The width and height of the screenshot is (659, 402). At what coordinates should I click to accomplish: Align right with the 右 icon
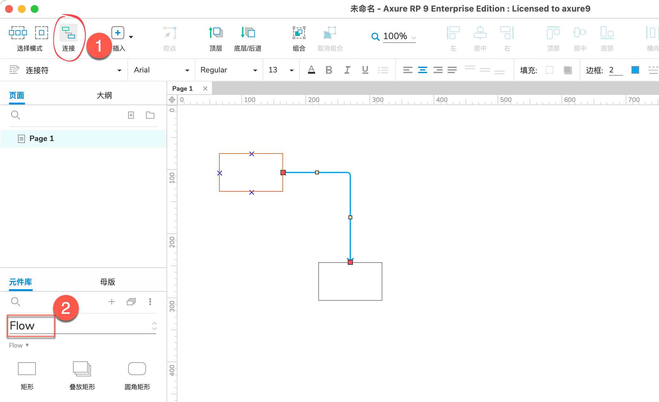point(507,33)
